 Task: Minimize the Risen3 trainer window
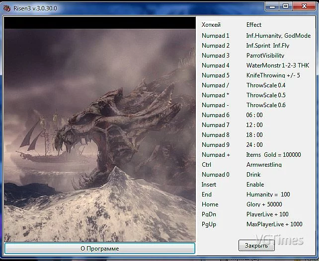[272, 6]
